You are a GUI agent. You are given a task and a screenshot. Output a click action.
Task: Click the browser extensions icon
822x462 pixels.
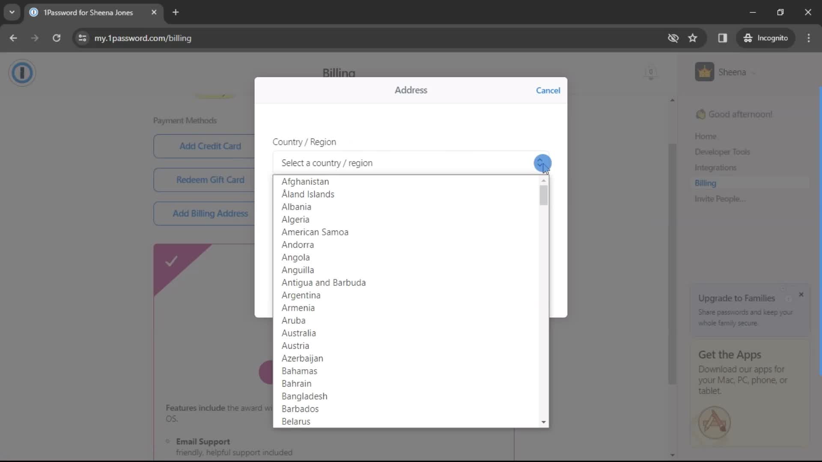pos(723,38)
